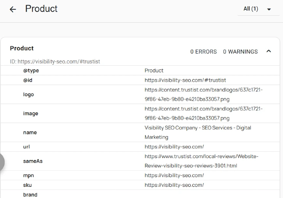The width and height of the screenshot is (283, 198).
Task: Click the Visibility SEO Company name value
Action: 198,132
